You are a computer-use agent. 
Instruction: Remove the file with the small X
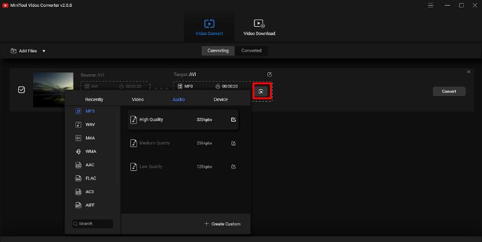point(469,72)
